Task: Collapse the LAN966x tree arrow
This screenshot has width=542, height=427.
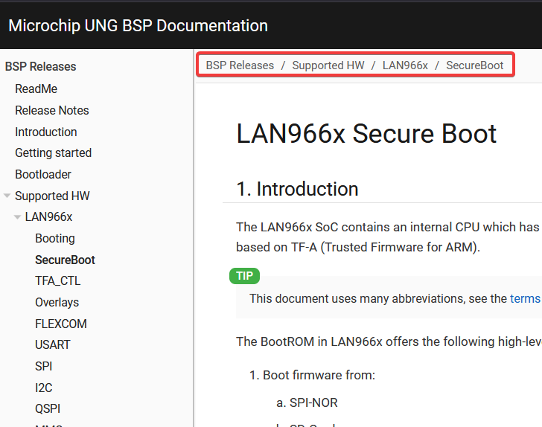Action: pyautogui.click(x=18, y=217)
